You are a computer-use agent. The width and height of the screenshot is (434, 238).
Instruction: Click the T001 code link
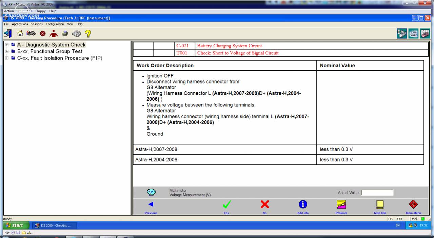click(182, 53)
